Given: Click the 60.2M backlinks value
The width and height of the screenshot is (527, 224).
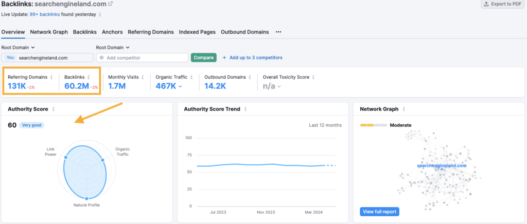Looking at the screenshot, I should click(x=77, y=86).
